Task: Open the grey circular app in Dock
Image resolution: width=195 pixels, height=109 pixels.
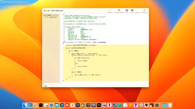Action: (157, 105)
